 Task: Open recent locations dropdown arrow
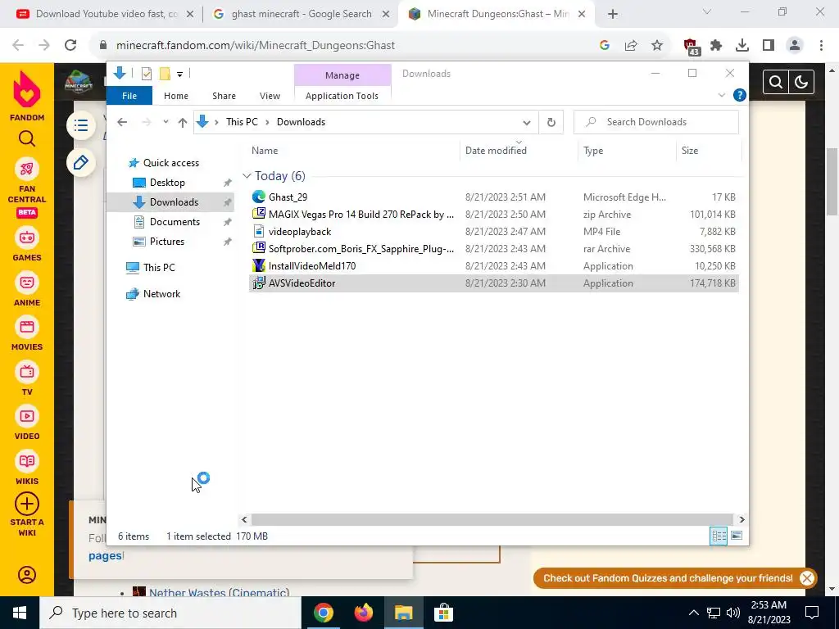[166, 122]
